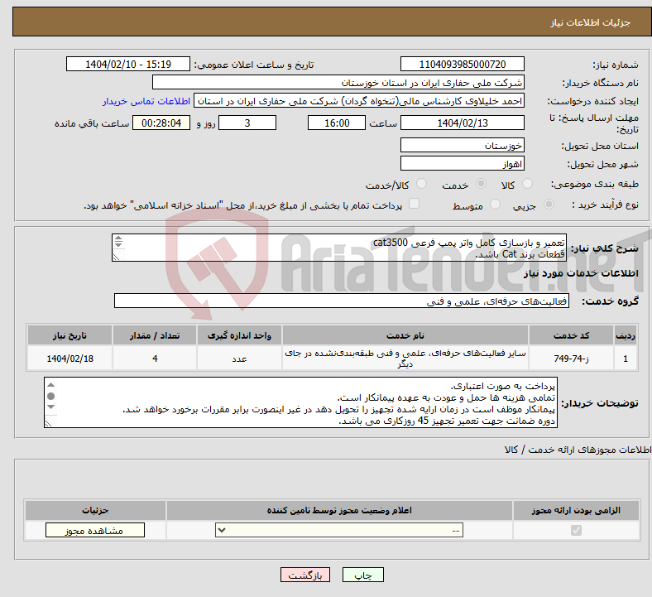The height and width of the screenshot is (597, 652).
Task: Click the deadline hour field 16:00
Action: click(x=337, y=123)
